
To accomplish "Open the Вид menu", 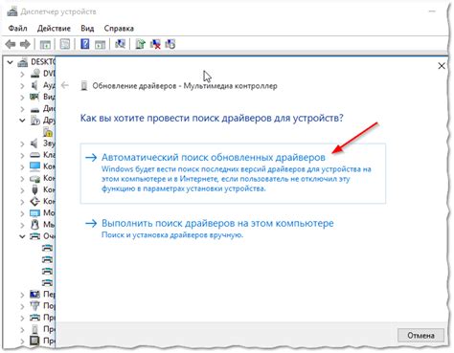I will [87, 29].
